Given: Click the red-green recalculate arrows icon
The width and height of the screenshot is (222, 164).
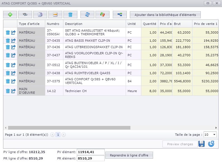Looking at the screenshot, I should [x=102, y=15].
